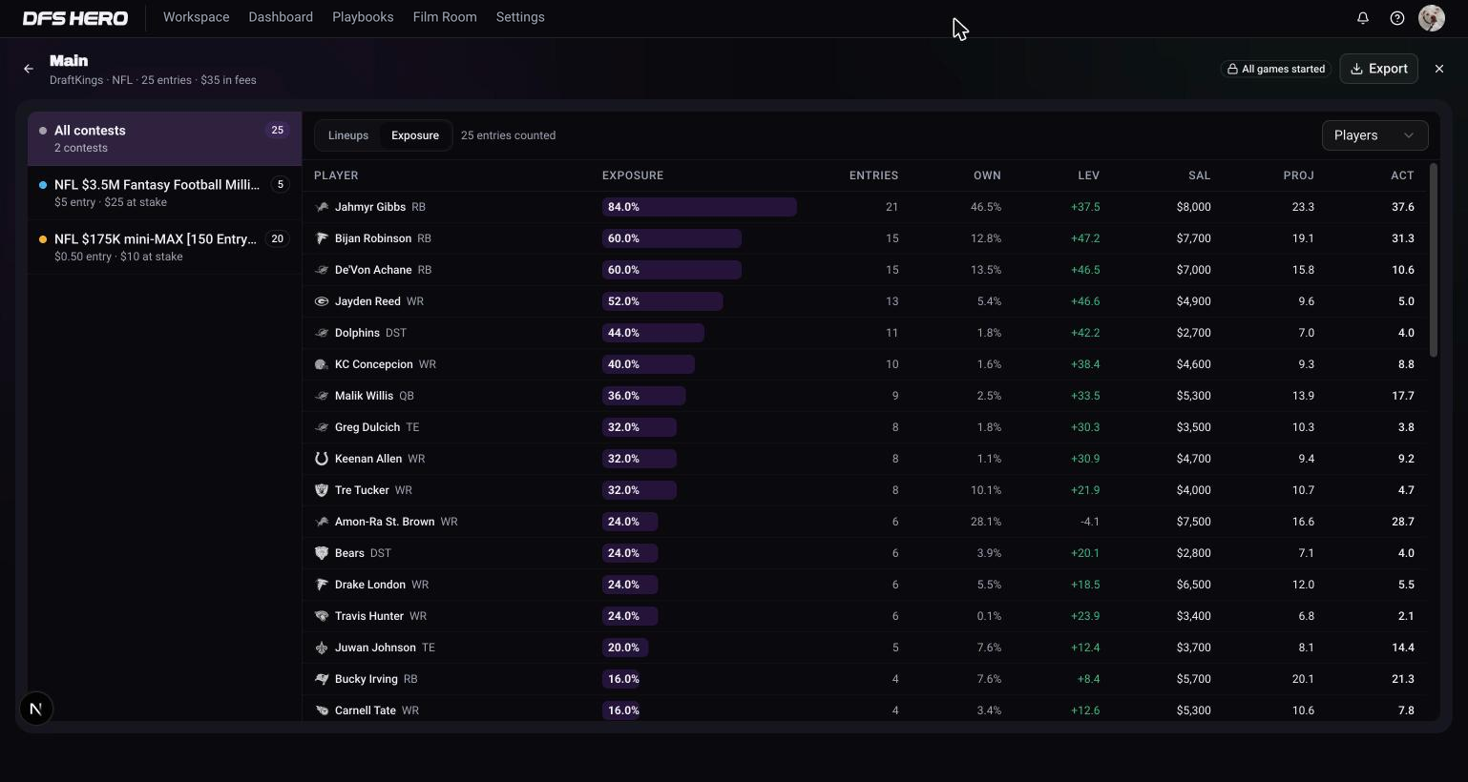Go back using the left arrow

pyautogui.click(x=29, y=69)
